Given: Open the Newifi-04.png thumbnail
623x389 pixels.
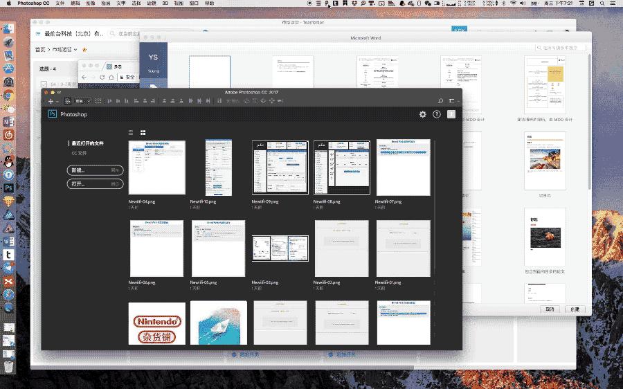Looking at the screenshot, I should [157, 168].
